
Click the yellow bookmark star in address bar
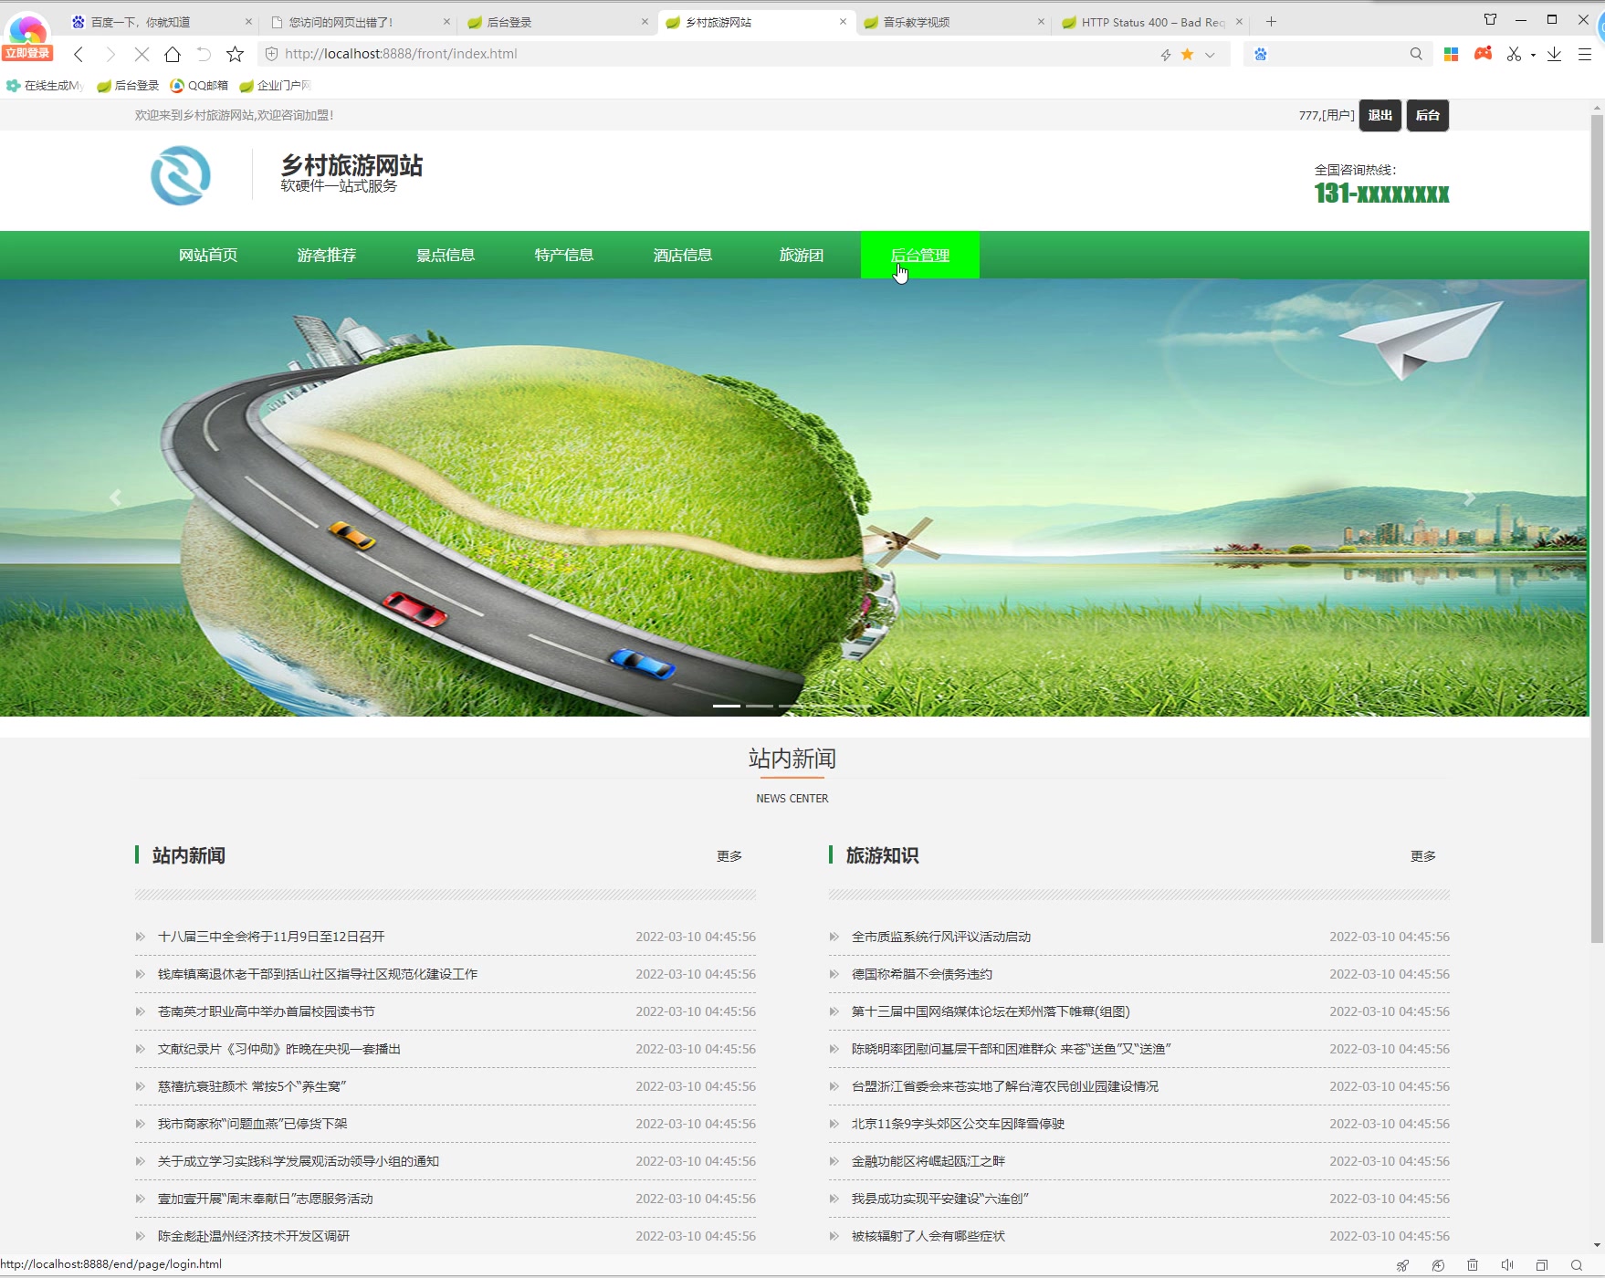tap(1187, 54)
